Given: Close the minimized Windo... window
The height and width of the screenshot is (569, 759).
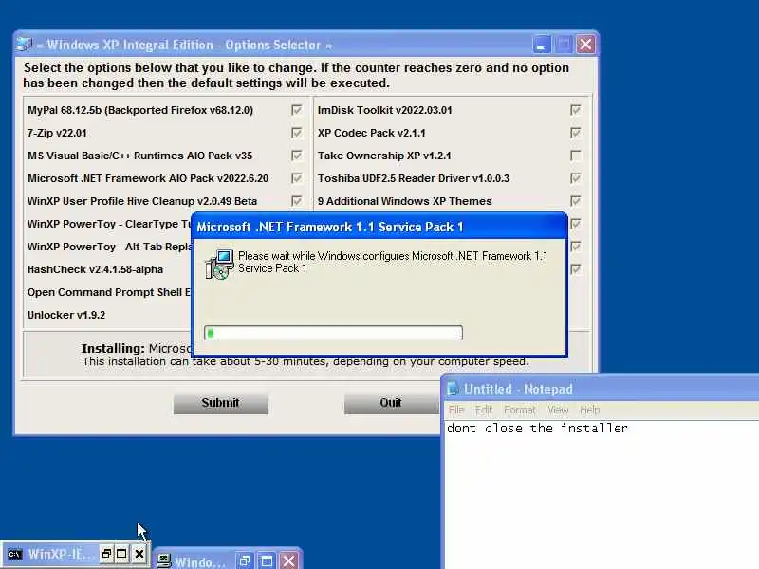Looking at the screenshot, I should coord(289,560).
